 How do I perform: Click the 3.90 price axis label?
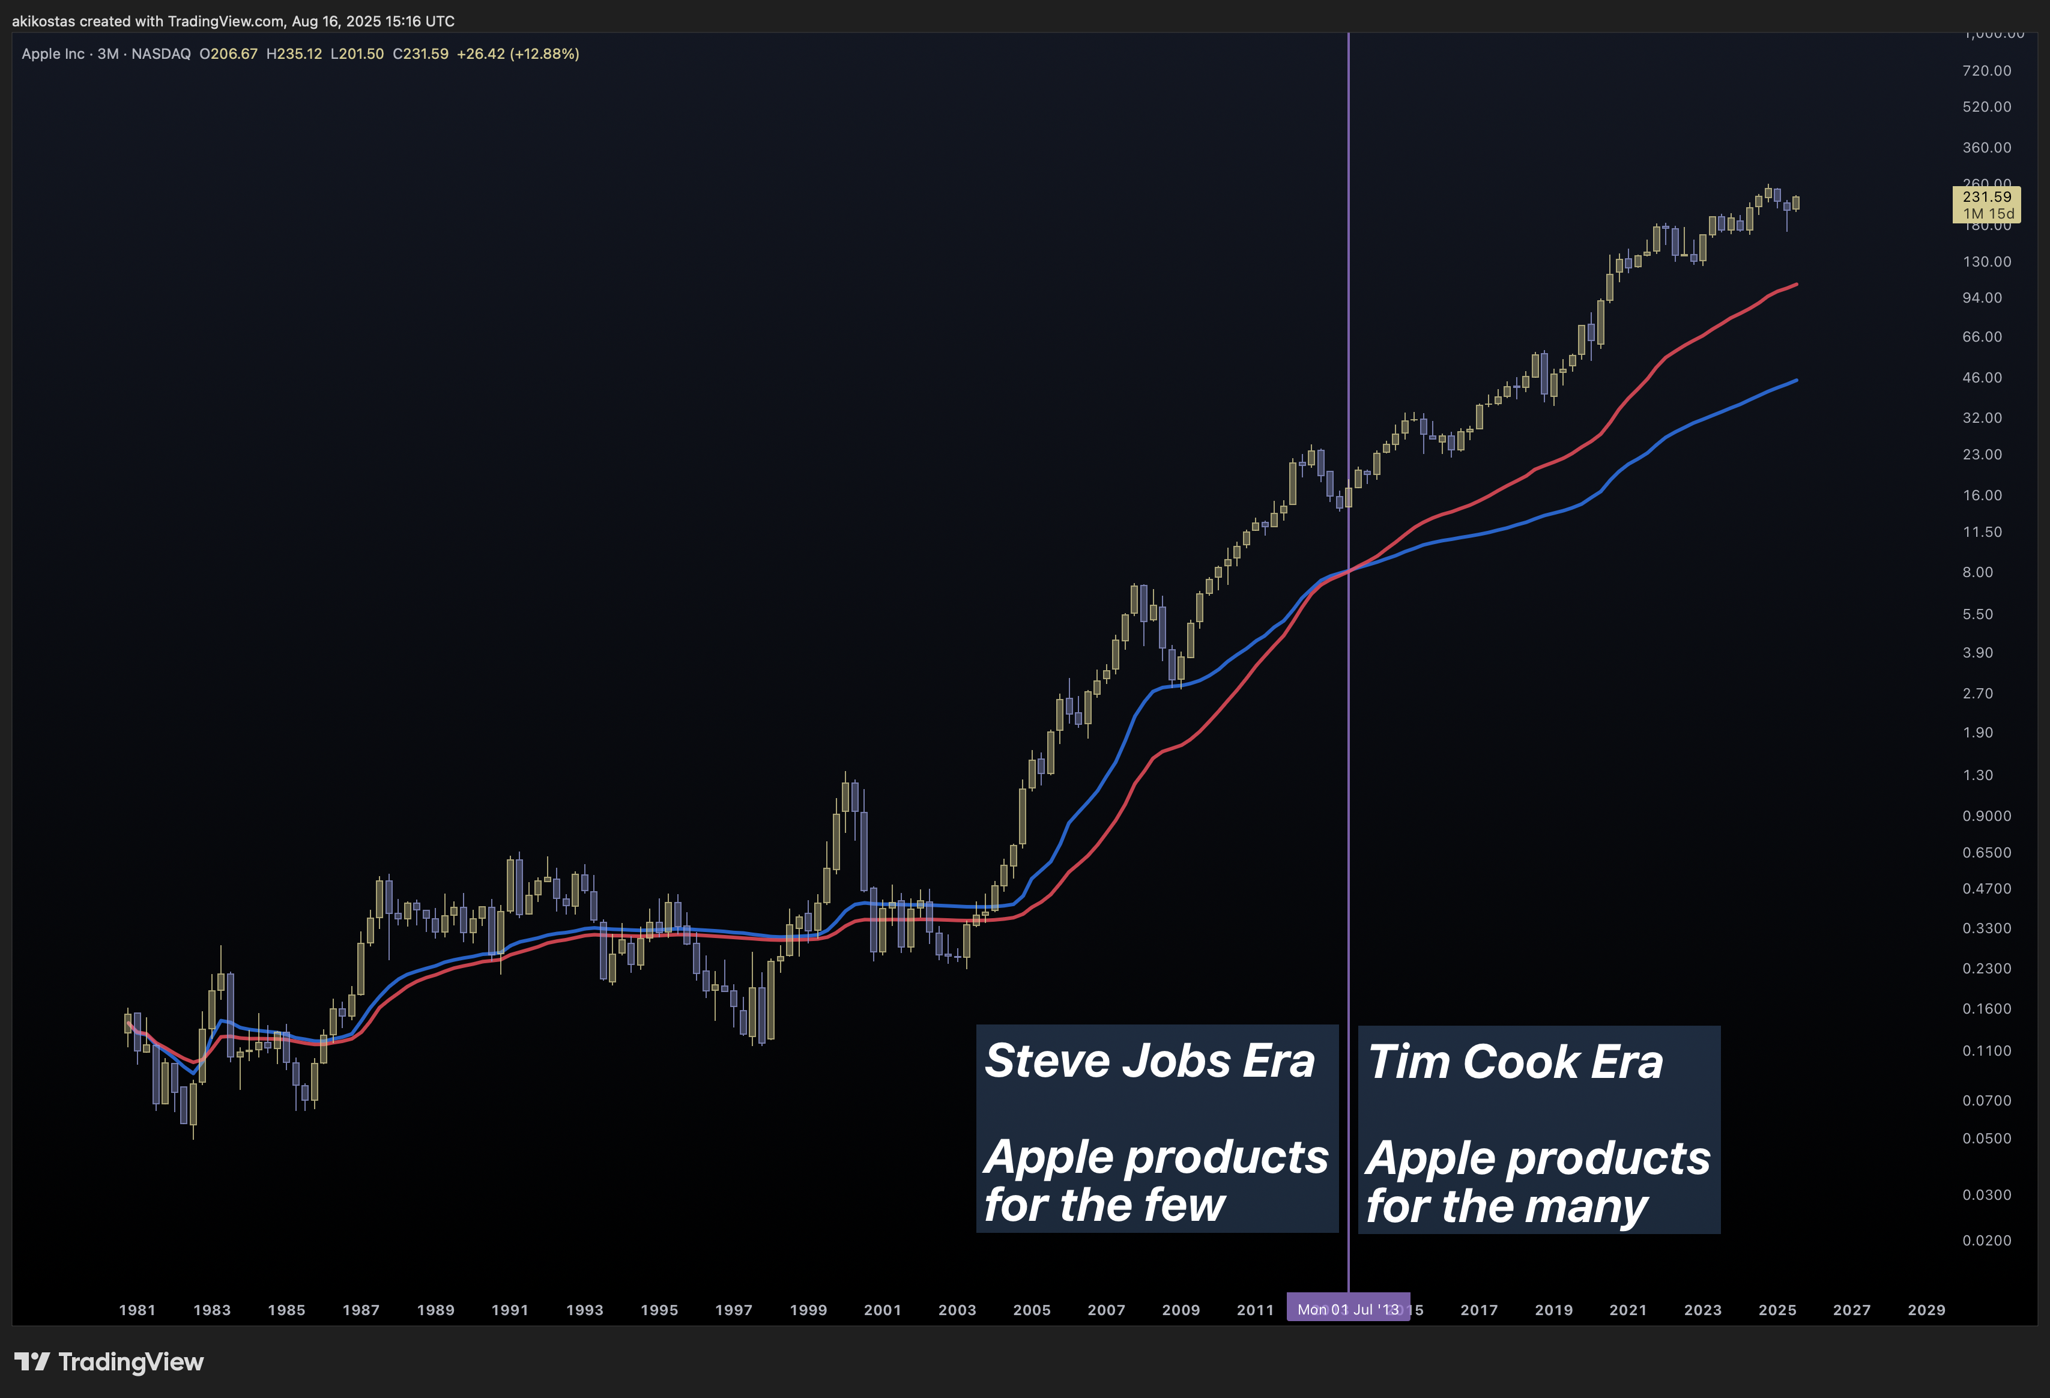pyautogui.click(x=1978, y=653)
